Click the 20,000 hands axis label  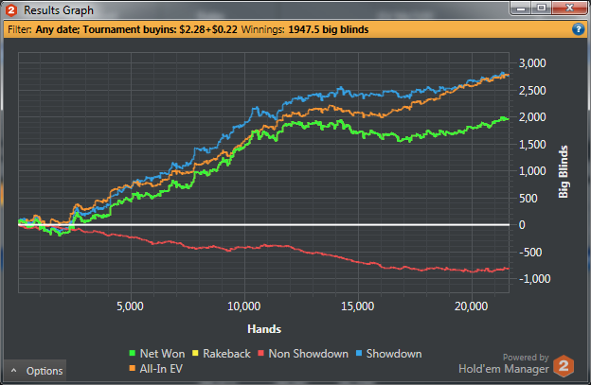(x=471, y=306)
